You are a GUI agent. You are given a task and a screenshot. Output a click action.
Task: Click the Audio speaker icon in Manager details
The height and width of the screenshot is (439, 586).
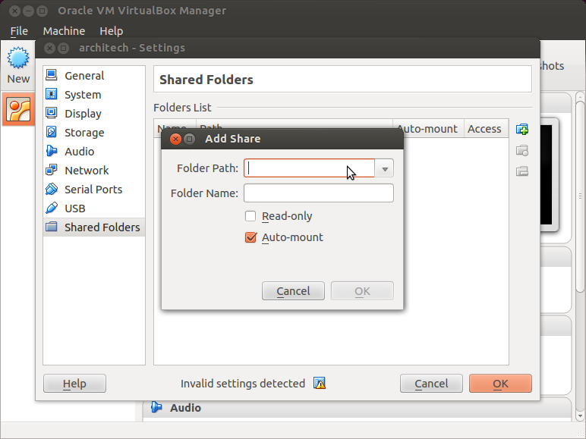coord(156,407)
